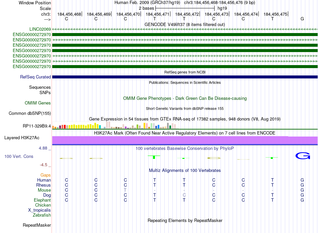This screenshot has height=233, width=318.
Task: Open the H3K27Ac Mark ENCODE track title
Action: (185, 133)
